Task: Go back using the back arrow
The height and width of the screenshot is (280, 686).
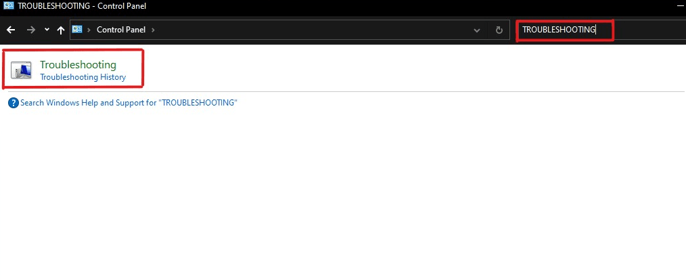Action: tap(11, 30)
